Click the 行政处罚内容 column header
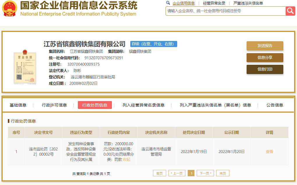 point(119,132)
